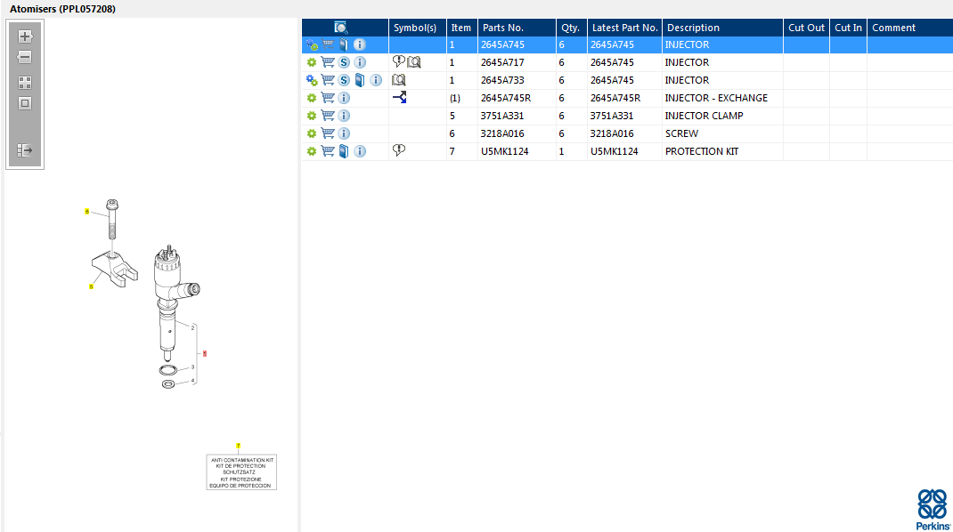Viewport: 953px width, 532px height.
Task: Click the red callout 1 on diagram
Action: click(x=205, y=353)
